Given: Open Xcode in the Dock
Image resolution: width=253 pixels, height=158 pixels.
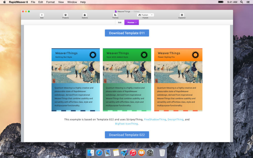Looking at the screenshot, I should [x=124, y=153].
